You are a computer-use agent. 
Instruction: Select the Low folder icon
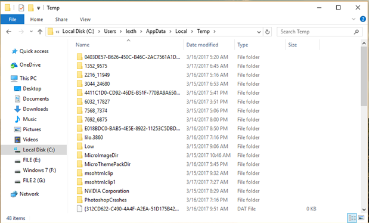[x=79, y=146]
